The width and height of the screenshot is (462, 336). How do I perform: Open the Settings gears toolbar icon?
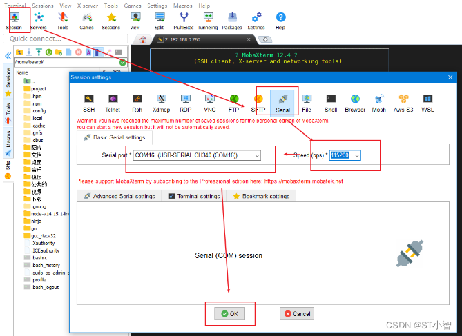[x=256, y=21]
